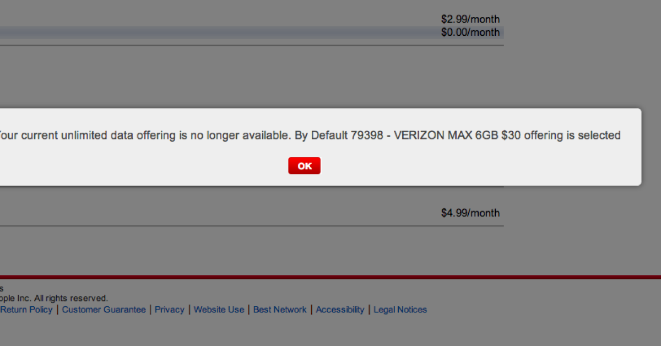The height and width of the screenshot is (346, 661).
Task: Open the Customer Guarantee link
Action: point(104,310)
